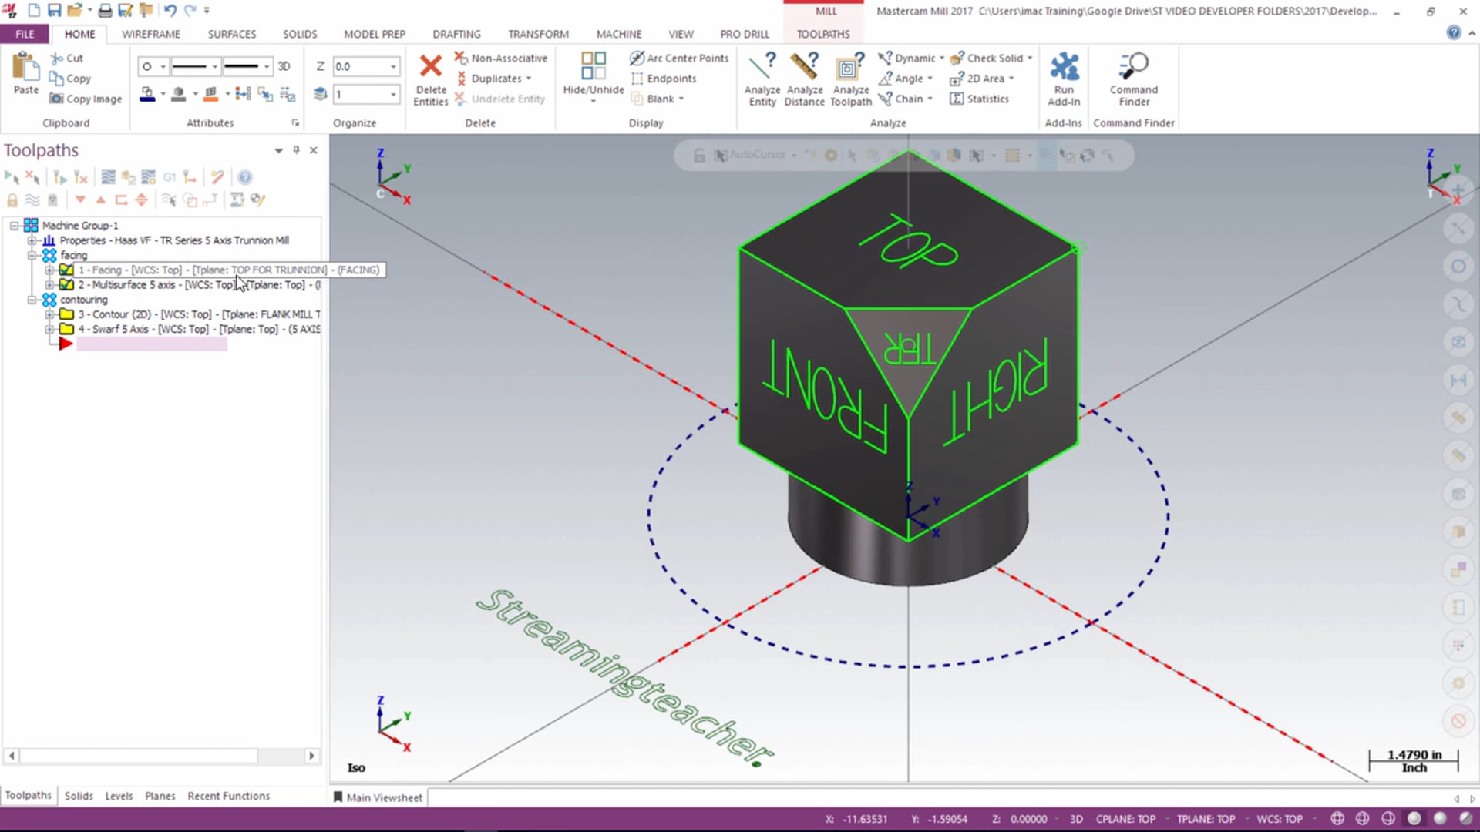Open the Z depth dropdown
Viewport: 1480px width, 832px height.
click(x=393, y=66)
